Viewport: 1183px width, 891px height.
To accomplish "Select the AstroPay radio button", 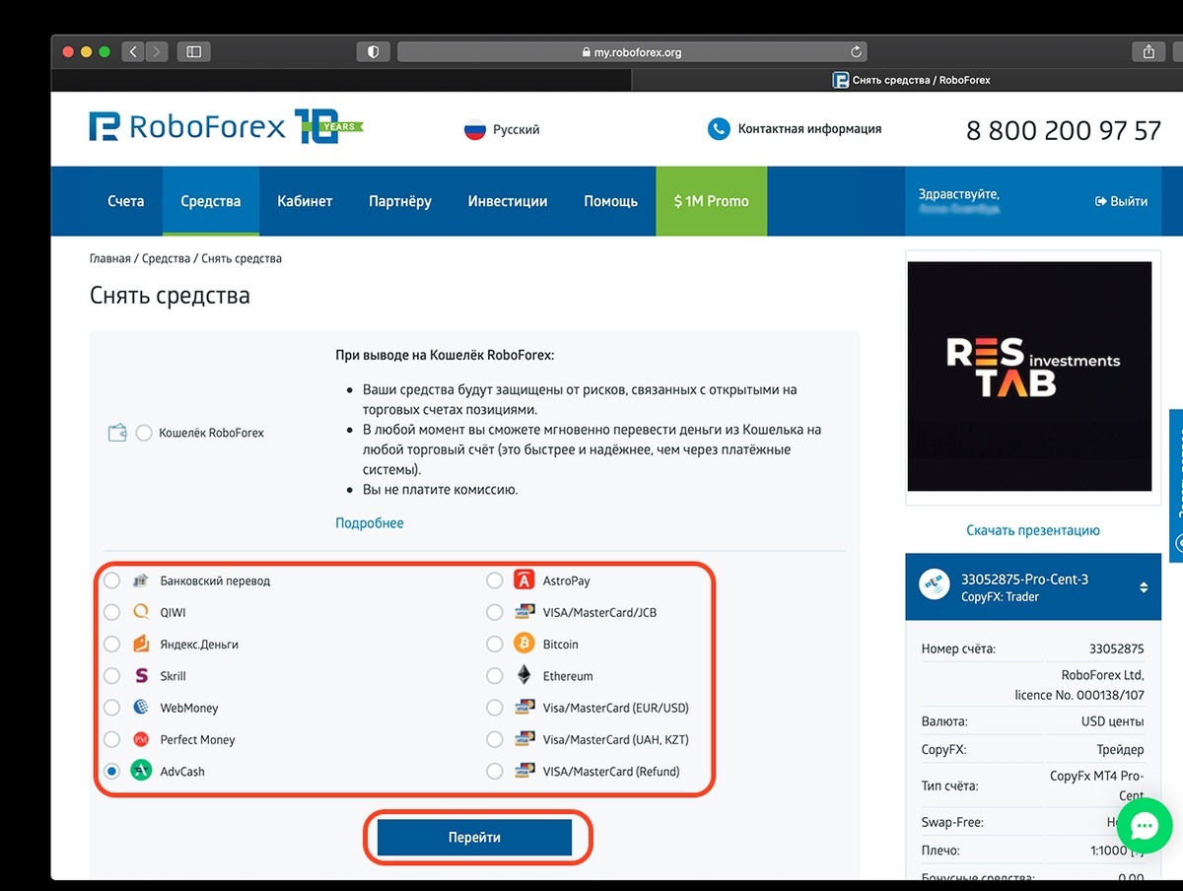I will (x=495, y=581).
